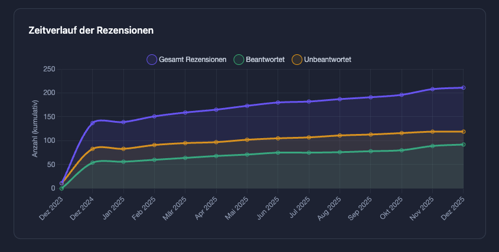499x252 pixels.
Task: Hide the Beantwortet series via legend label
Action: pyautogui.click(x=265, y=60)
